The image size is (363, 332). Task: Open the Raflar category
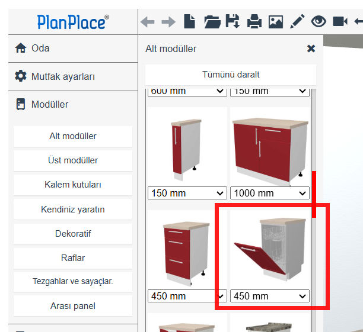coord(73,258)
